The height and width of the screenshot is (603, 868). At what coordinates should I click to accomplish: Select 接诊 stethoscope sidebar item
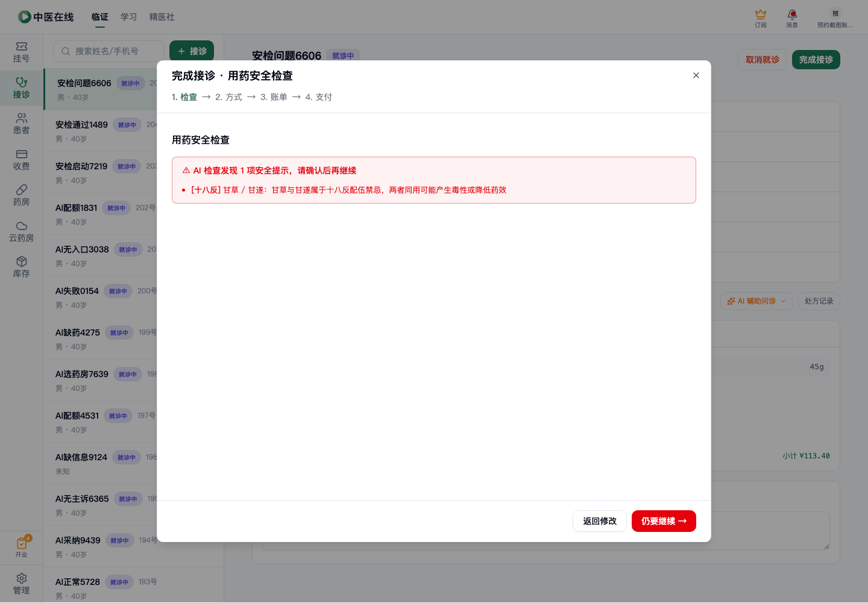point(22,88)
